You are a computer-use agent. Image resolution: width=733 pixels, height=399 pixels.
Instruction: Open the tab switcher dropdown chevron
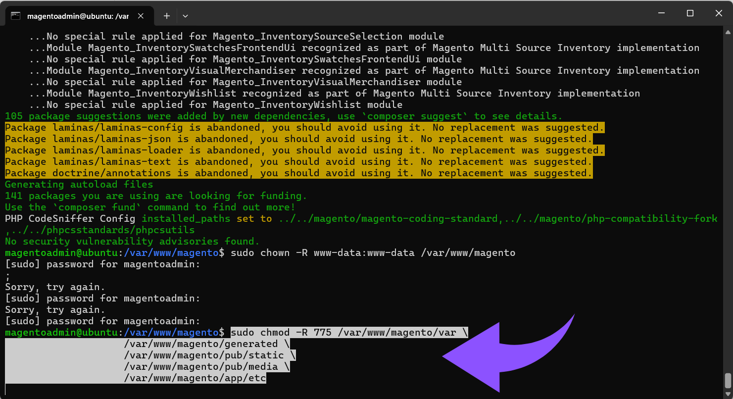coord(185,15)
